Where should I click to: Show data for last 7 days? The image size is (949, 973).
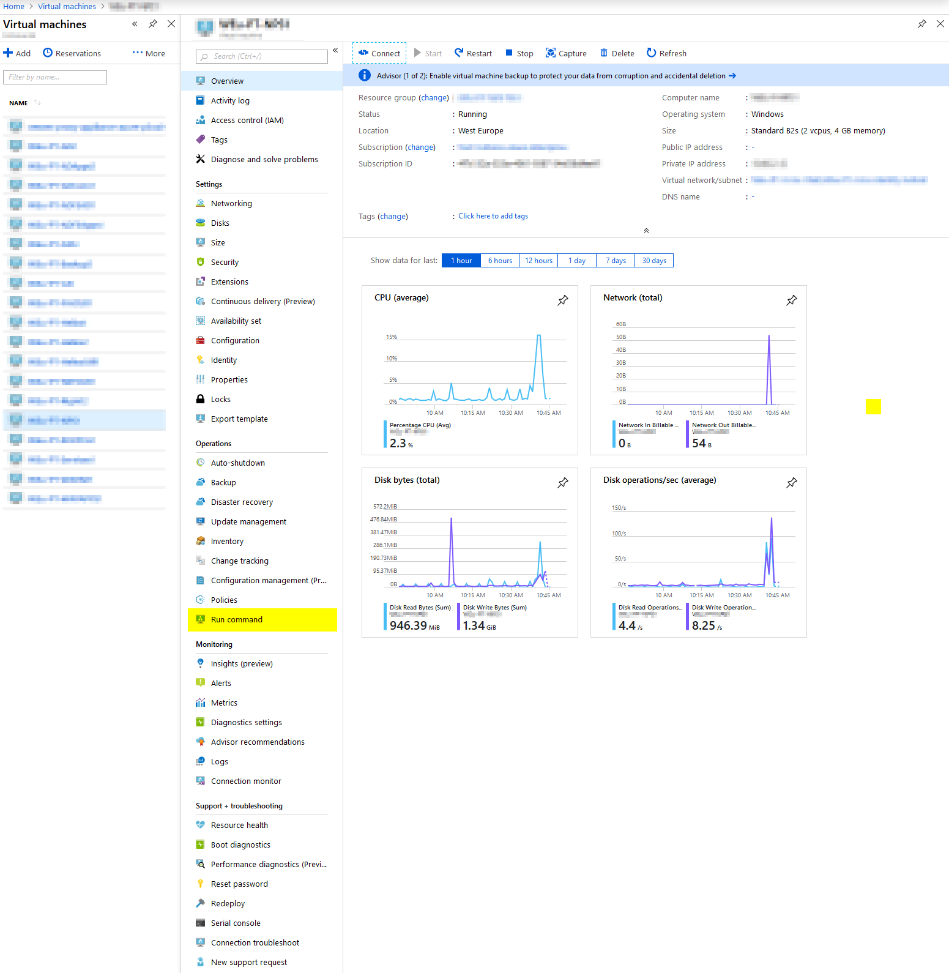point(616,261)
